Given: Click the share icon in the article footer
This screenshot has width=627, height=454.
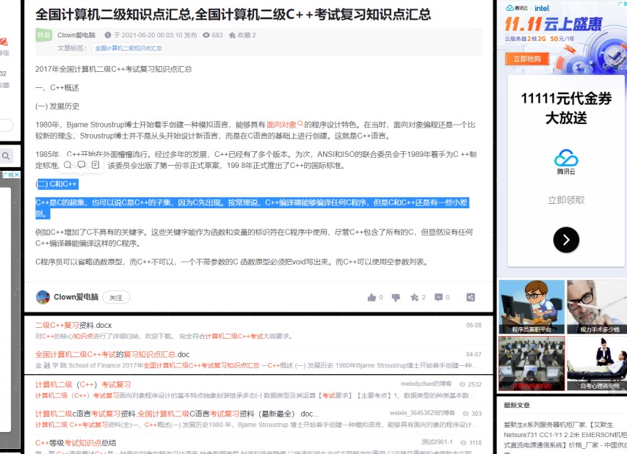Looking at the screenshot, I should [471, 298].
